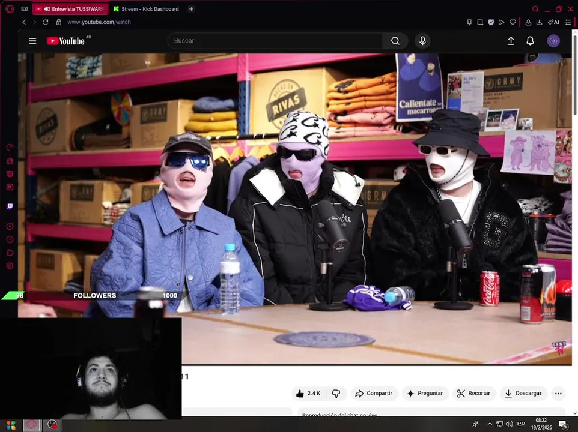Go to the YouTube home logo
The width and height of the screenshot is (578, 432).
click(66, 41)
